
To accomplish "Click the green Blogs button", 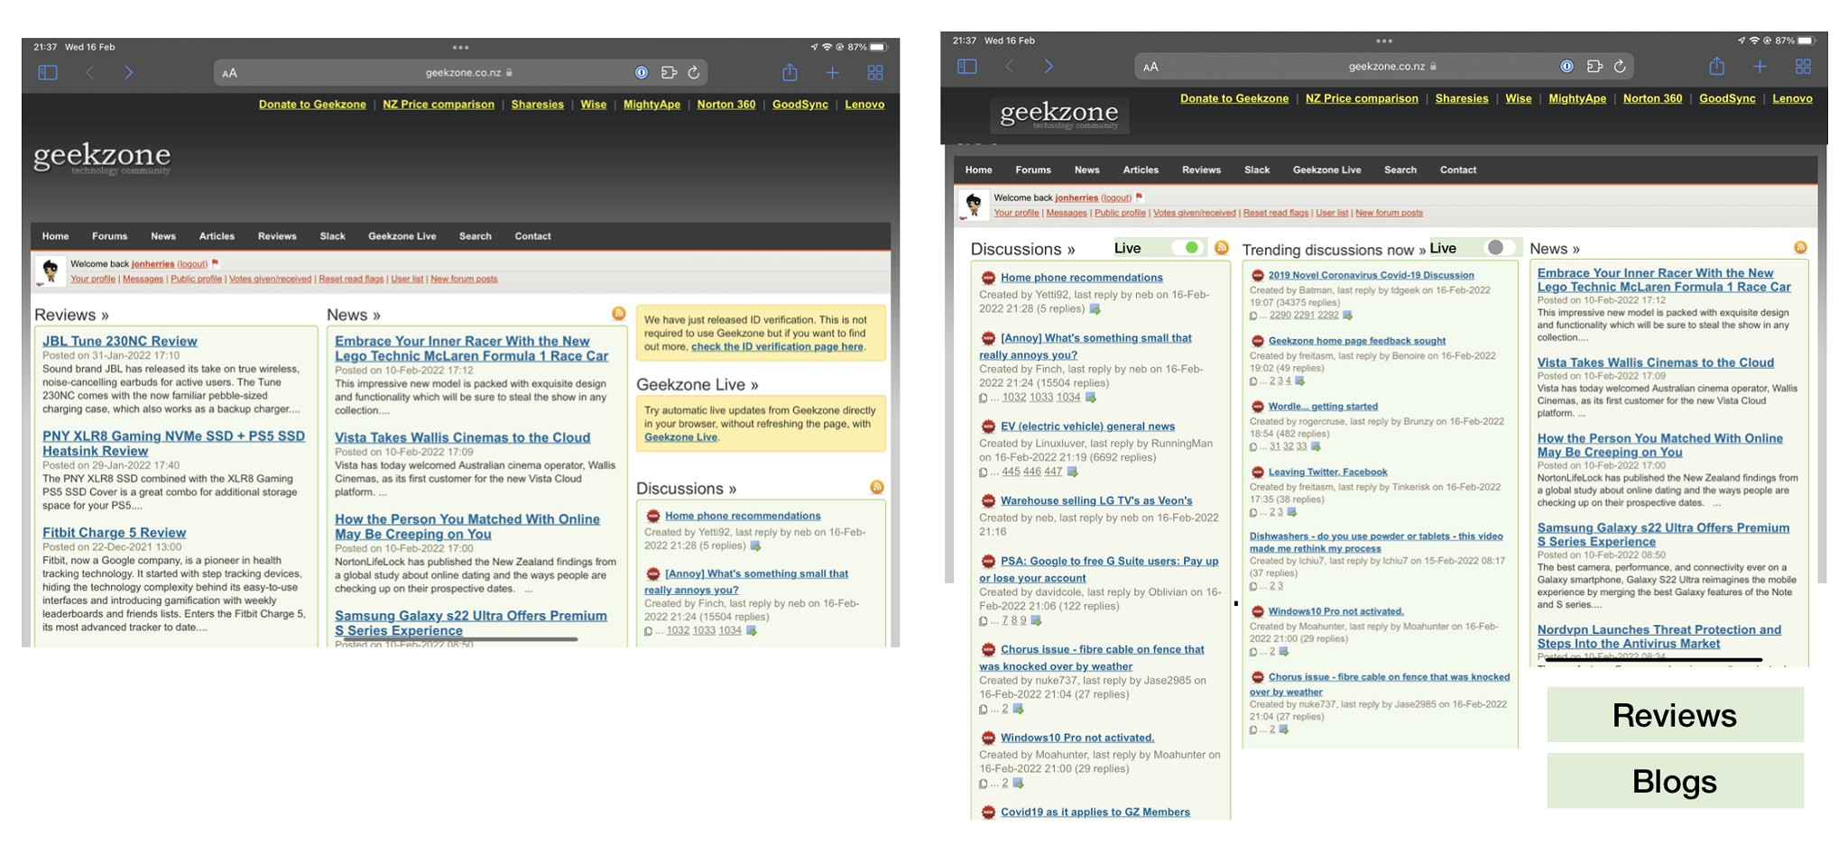I will (x=1674, y=781).
